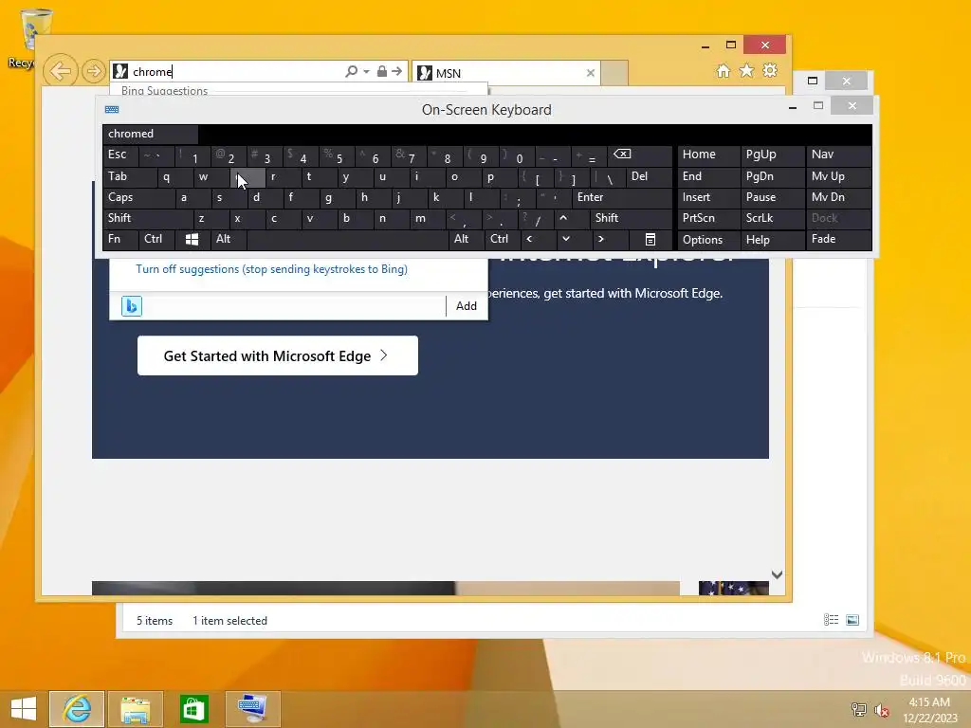This screenshot has height=728, width=971.
Task: Toggle the left Ctrl key
Action: click(x=157, y=239)
